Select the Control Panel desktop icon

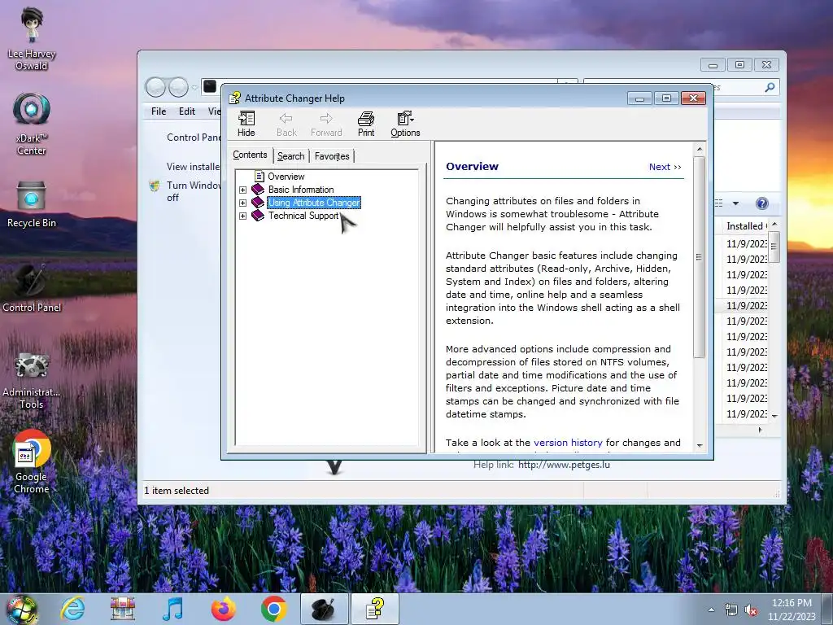pyautogui.click(x=32, y=289)
